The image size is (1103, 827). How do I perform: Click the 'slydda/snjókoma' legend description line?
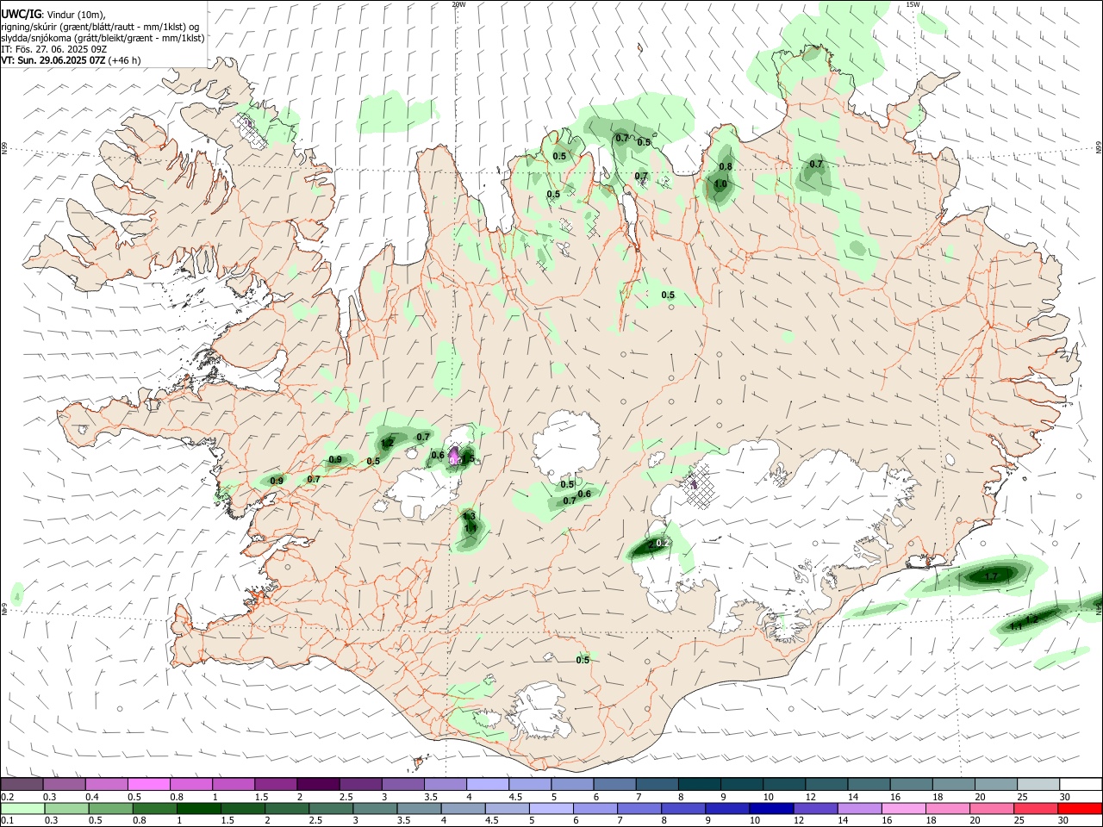point(103,38)
